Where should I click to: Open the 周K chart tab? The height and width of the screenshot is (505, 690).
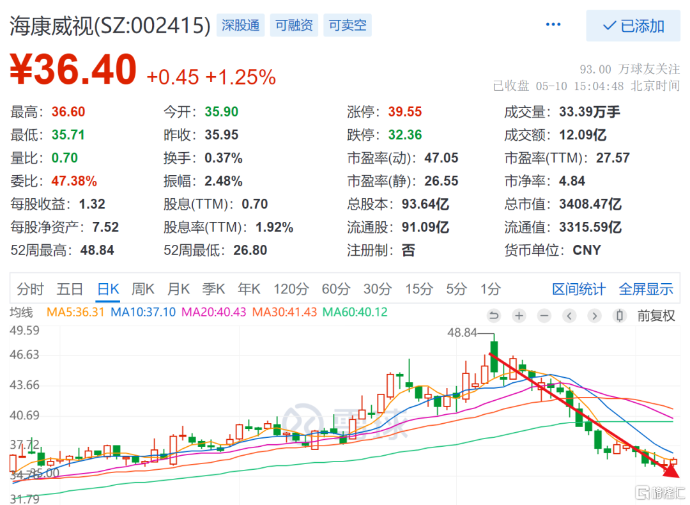pos(143,290)
